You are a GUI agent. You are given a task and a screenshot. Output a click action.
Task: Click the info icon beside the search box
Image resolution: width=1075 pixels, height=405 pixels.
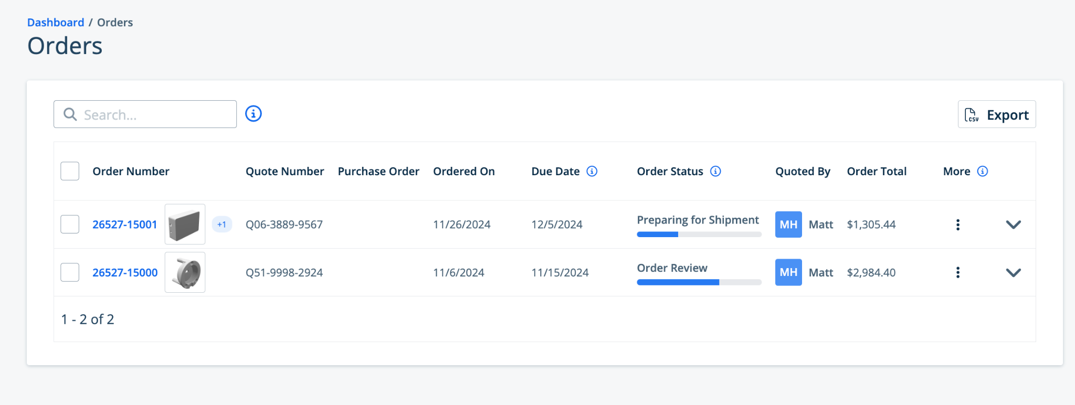(254, 114)
